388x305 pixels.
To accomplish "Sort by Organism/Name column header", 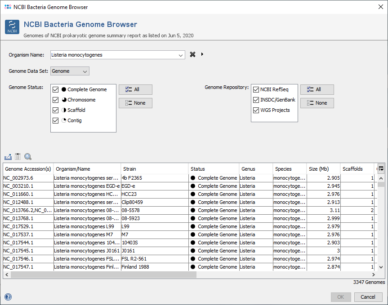I will coord(87,169).
